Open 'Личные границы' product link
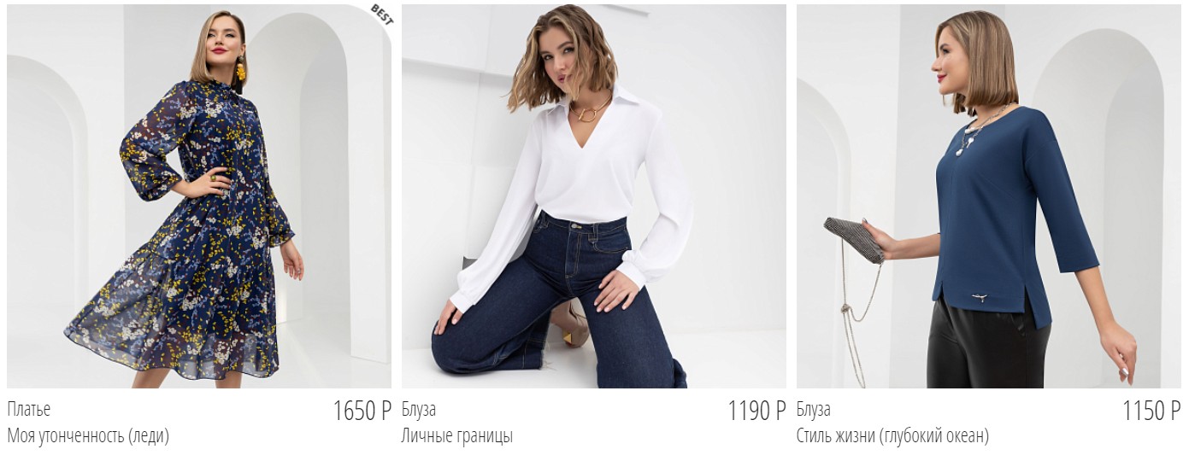This screenshot has width=1189, height=461. click(457, 436)
